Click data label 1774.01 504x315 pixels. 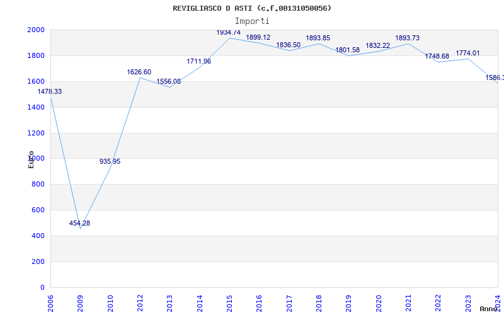467,53
